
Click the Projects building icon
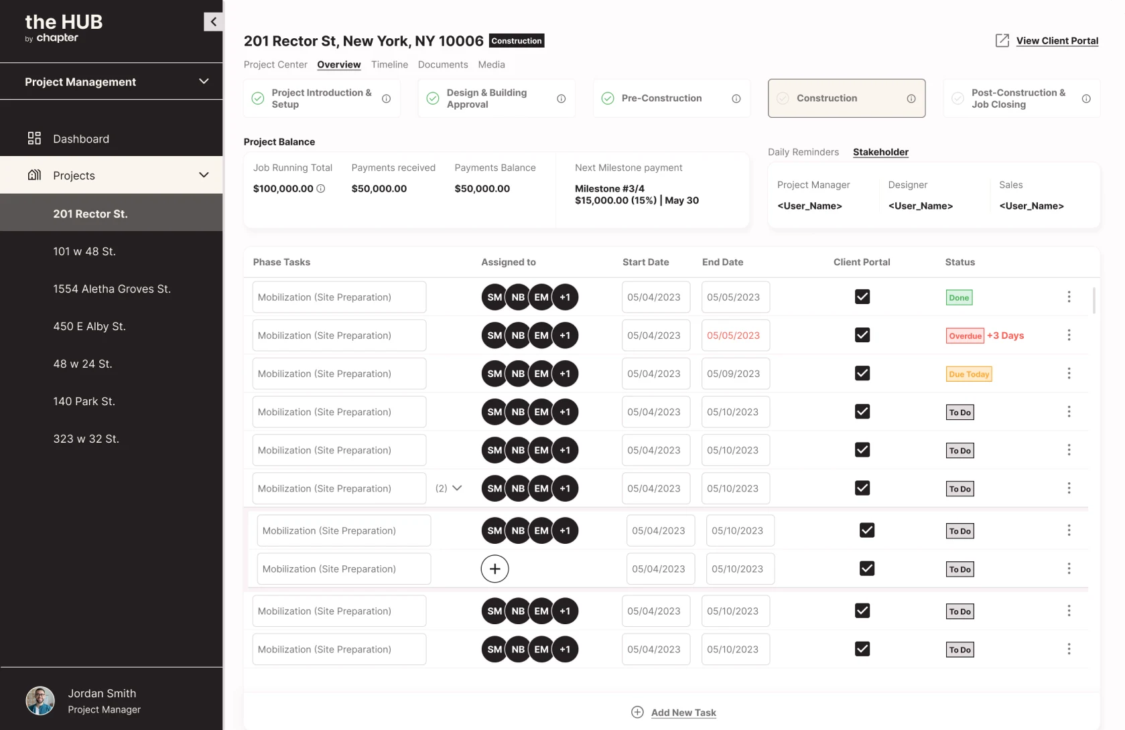(x=34, y=175)
